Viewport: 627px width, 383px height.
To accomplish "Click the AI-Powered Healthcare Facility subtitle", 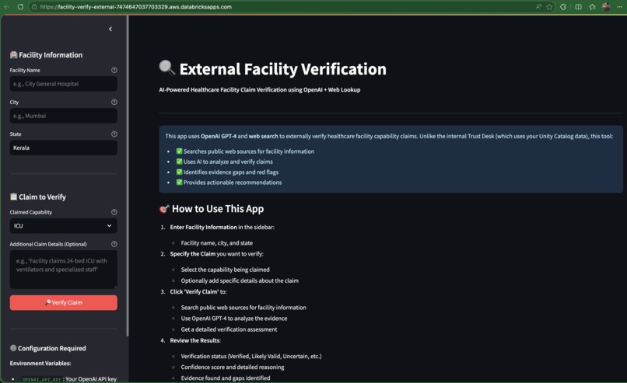I will point(260,89).
